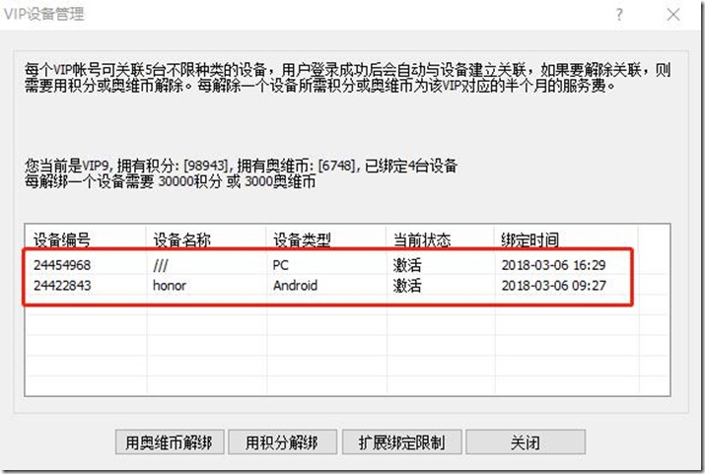Click the 关闭 button at bottom

[526, 441]
